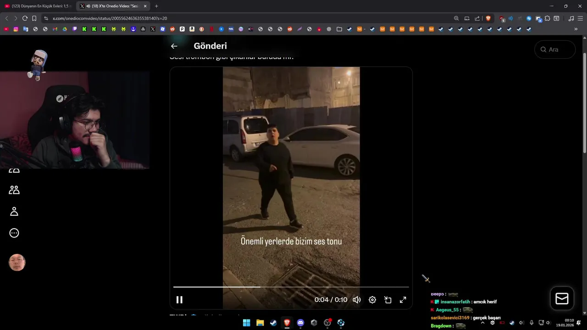Open notifications bell in system tray
This screenshot has width=587, height=330.
[579, 323]
